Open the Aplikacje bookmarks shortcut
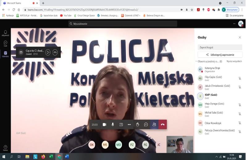This screenshot has height=160, width=247. pos(8,15)
